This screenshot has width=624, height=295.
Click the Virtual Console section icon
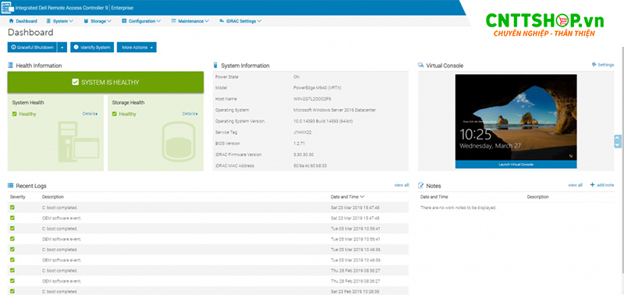tap(420, 66)
